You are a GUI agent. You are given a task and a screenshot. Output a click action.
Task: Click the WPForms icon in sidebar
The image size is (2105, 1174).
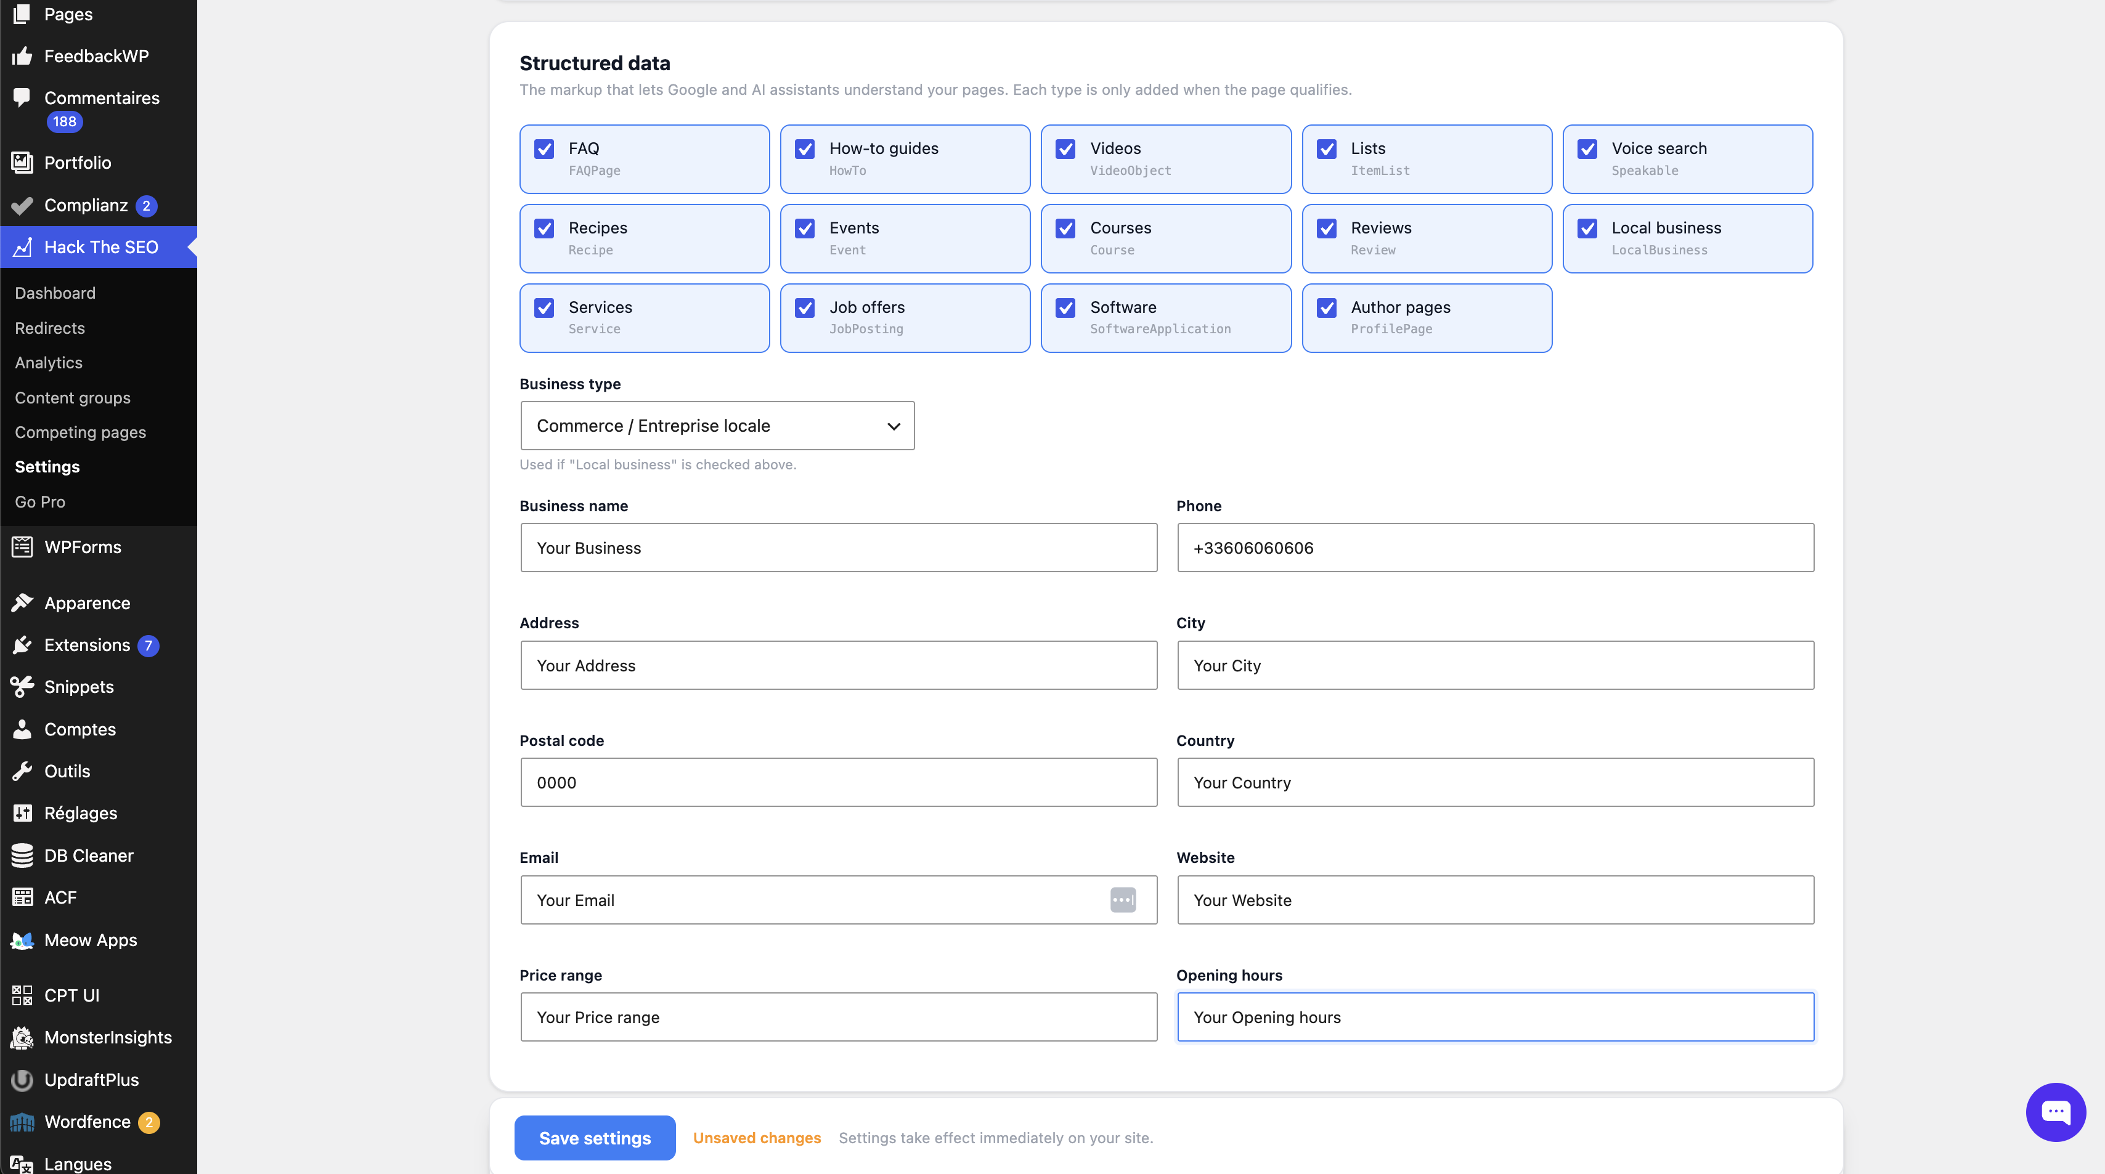pos(22,546)
